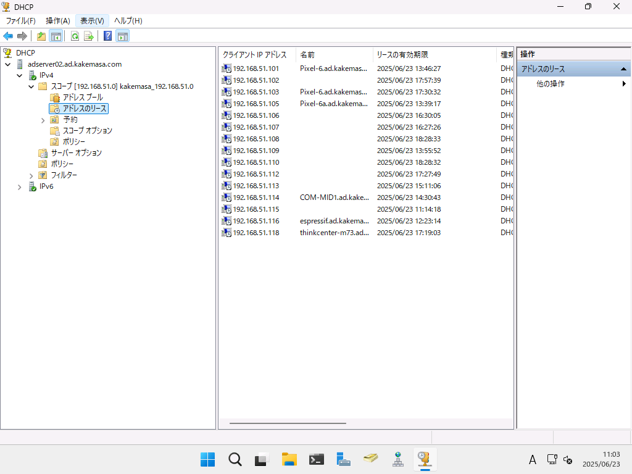
Task: Select the アドレスのリース tree item
Action: 85,109
